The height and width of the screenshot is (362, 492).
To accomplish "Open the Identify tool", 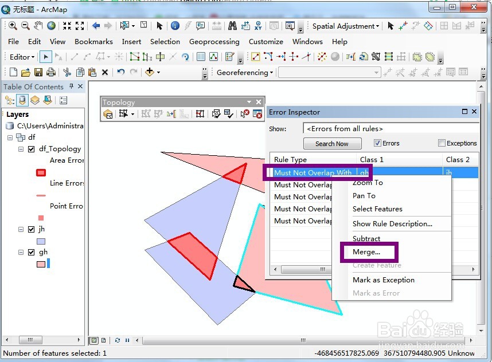I will [175, 26].
